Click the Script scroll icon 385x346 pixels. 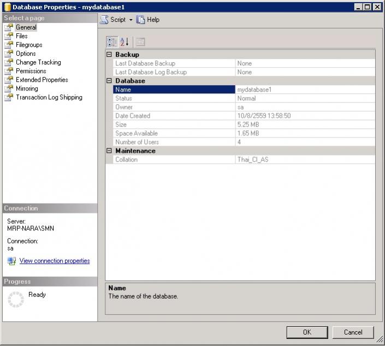(104, 20)
